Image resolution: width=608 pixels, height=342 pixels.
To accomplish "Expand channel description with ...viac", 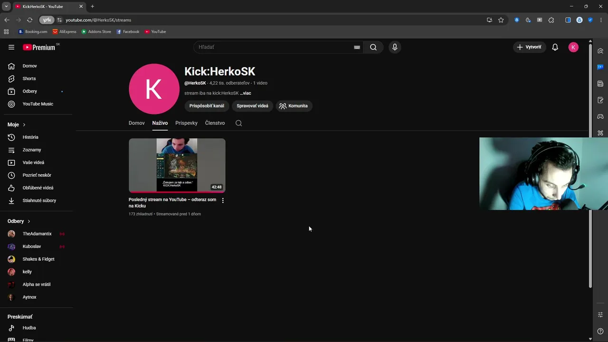I will tap(246, 93).
